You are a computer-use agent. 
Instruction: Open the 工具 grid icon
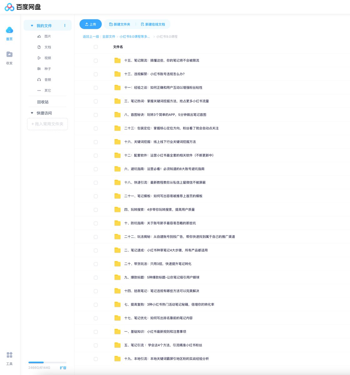tap(9, 355)
